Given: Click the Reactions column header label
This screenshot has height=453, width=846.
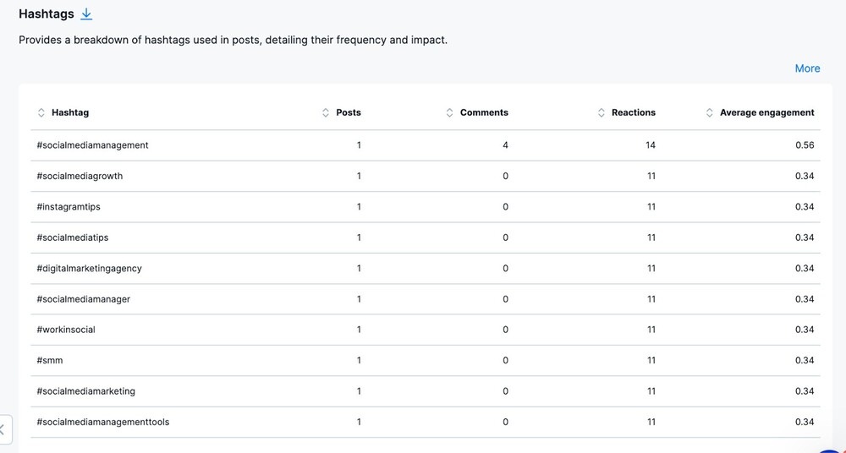Looking at the screenshot, I should point(634,112).
